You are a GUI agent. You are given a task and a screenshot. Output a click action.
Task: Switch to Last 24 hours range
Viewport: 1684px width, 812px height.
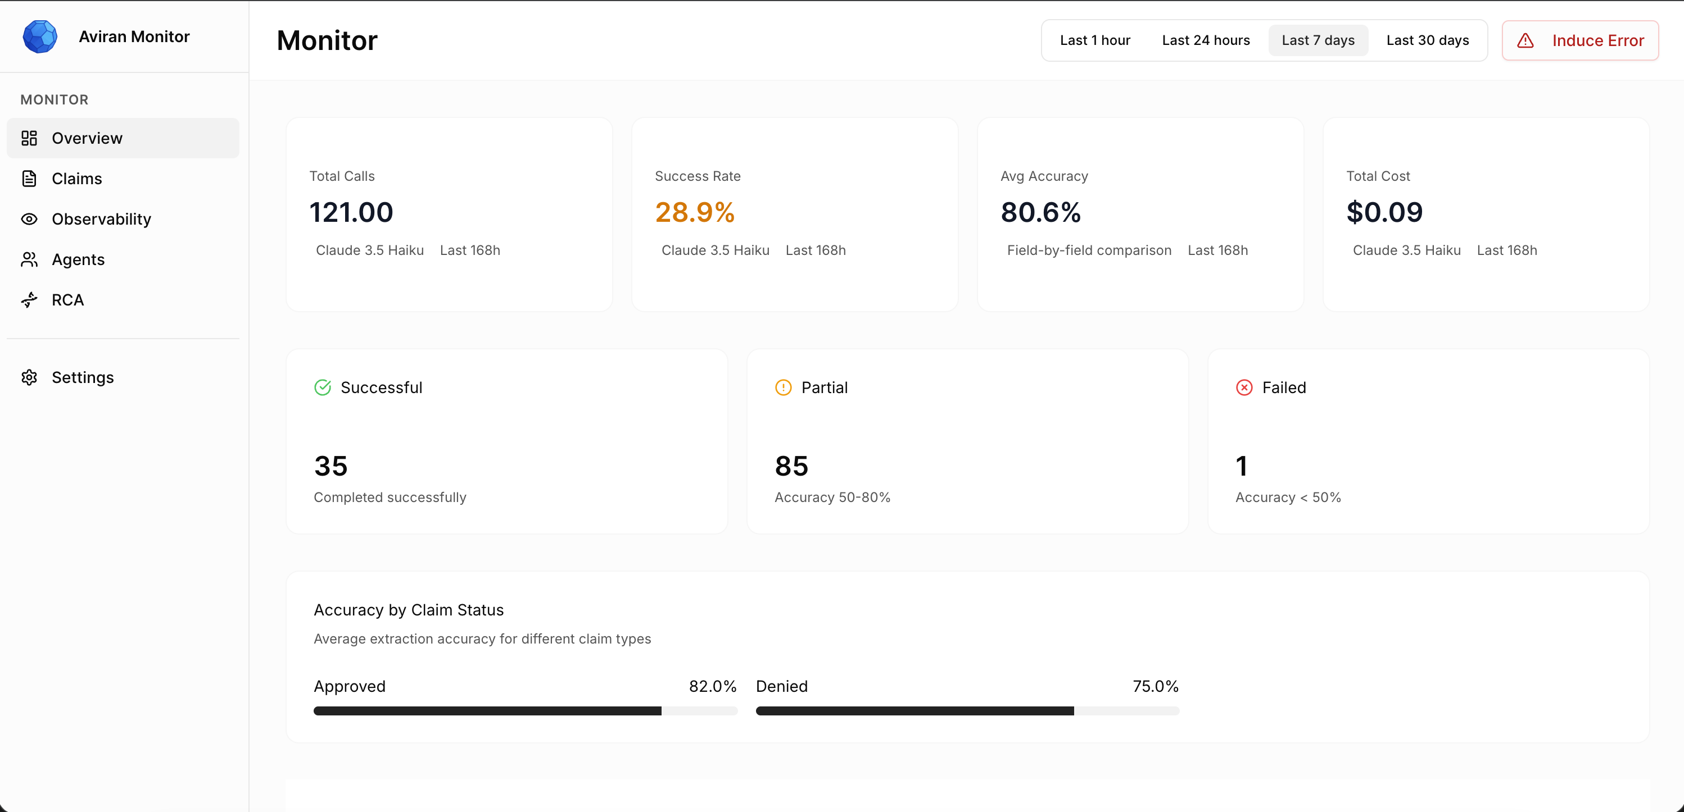point(1206,40)
